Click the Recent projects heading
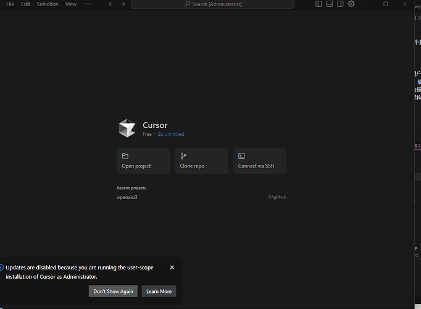The height and width of the screenshot is (309, 421). pos(131,188)
